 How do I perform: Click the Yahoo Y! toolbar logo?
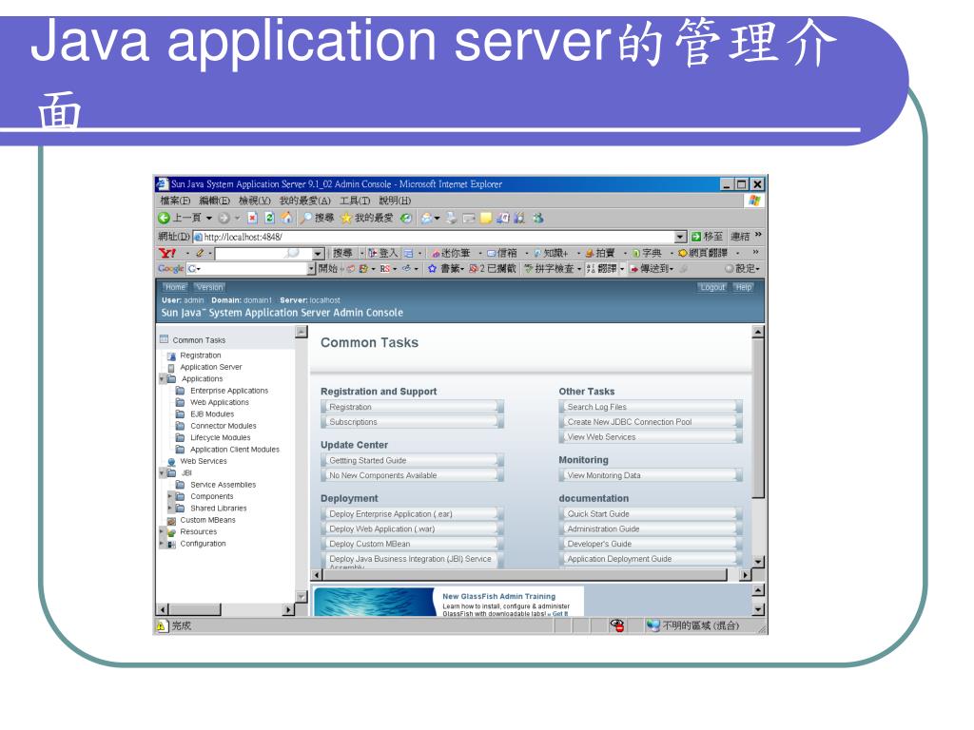(x=167, y=253)
